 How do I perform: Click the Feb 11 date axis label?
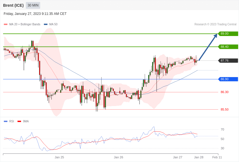(x=217, y=157)
